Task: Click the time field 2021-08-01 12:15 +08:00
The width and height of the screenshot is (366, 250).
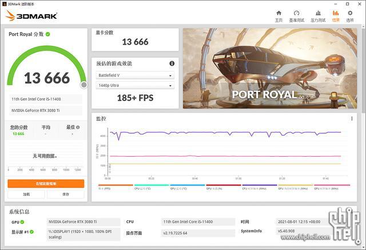Action: click(304, 222)
